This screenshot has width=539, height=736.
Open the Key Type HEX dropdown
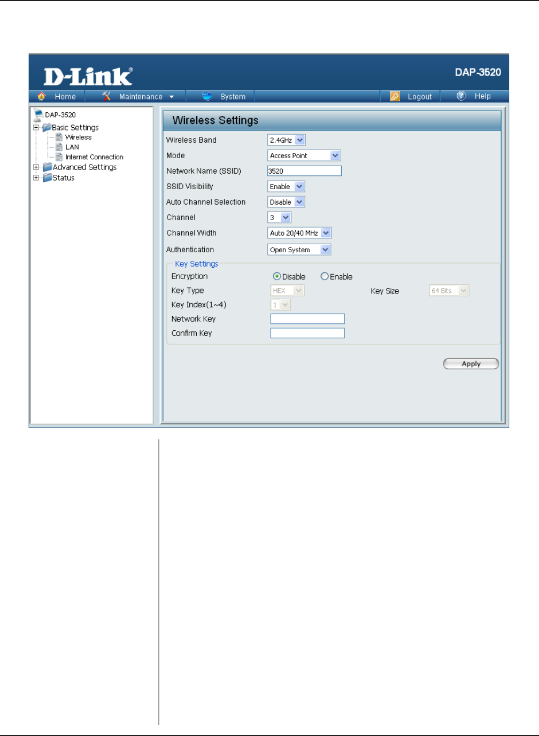(x=287, y=290)
